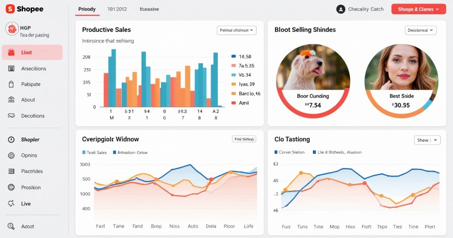
Task: Click the gift icon beside Lioet
Action: 11,52
